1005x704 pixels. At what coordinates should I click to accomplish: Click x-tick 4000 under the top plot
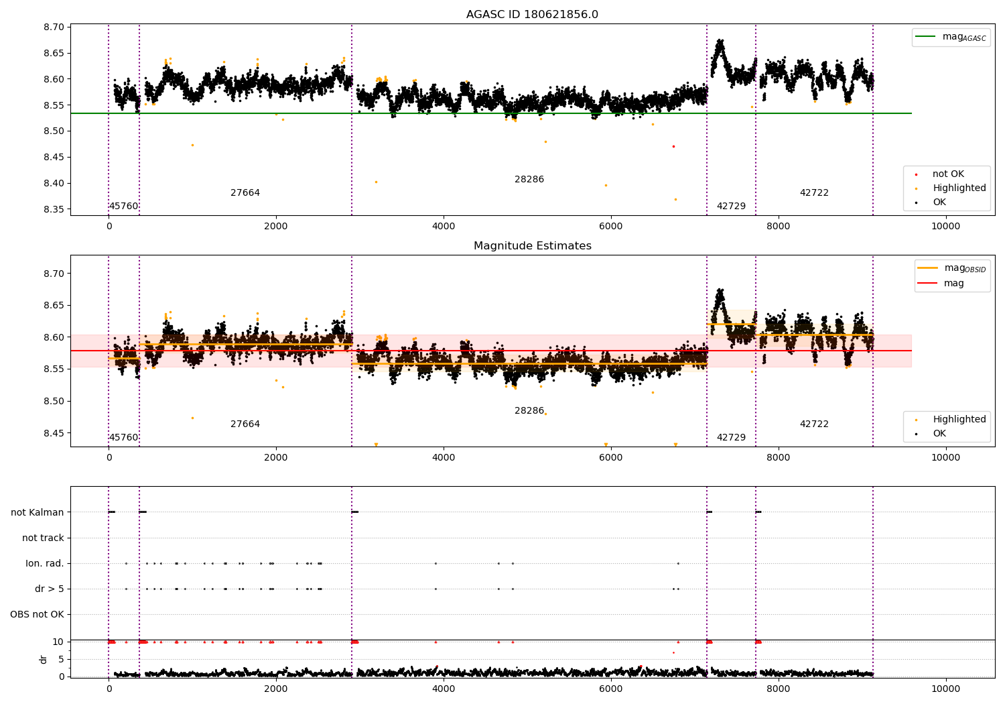point(444,227)
